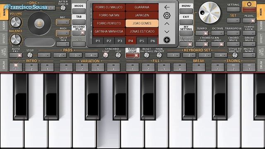Open the P6 page tab
This screenshot has height=149, width=265.
pos(153,41)
